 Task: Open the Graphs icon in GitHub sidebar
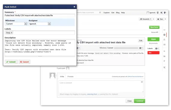click(x=164, y=56)
